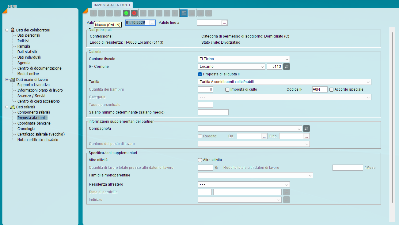
Task: Expand the Tariffa dropdown
Action: point(368,82)
